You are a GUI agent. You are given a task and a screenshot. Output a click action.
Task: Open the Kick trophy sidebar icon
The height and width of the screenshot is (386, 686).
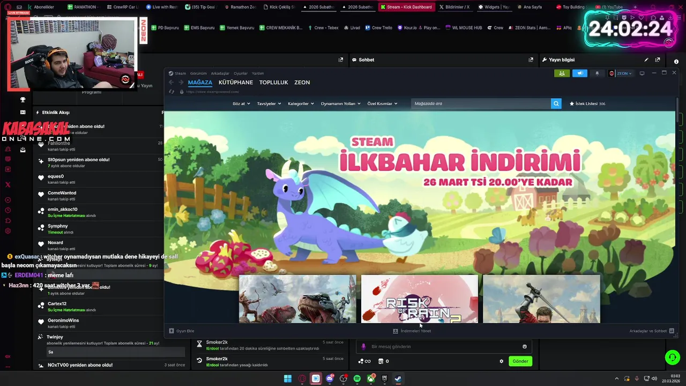point(23,100)
